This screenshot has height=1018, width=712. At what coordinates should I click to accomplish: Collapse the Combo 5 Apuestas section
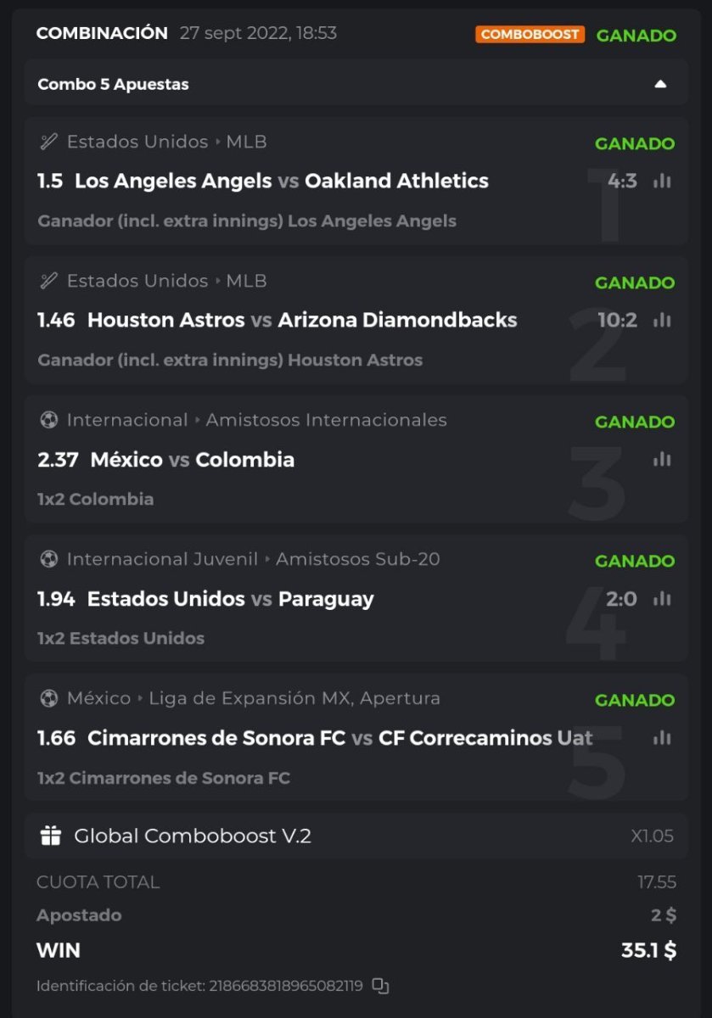coord(660,84)
